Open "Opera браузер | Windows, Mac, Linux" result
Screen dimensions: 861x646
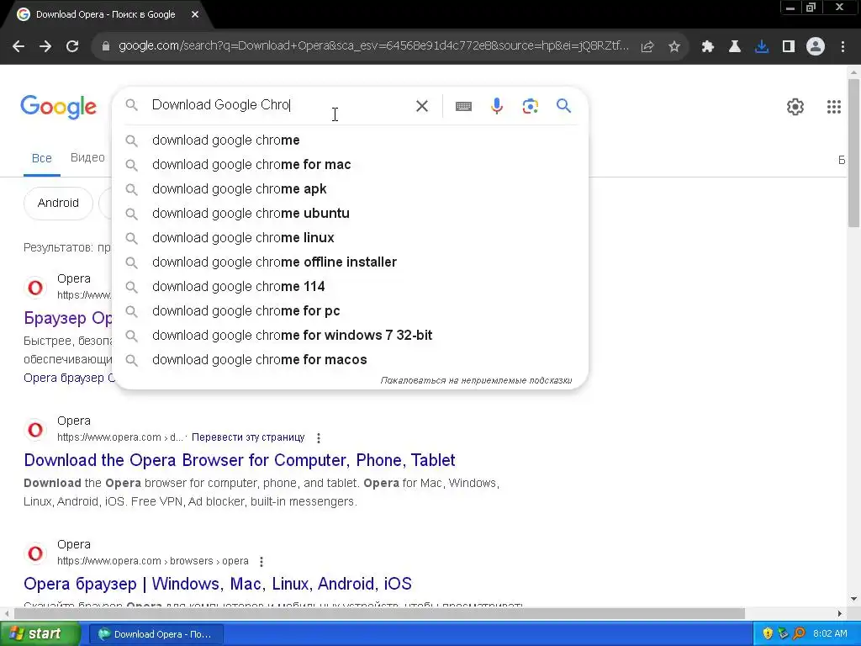[x=218, y=584]
